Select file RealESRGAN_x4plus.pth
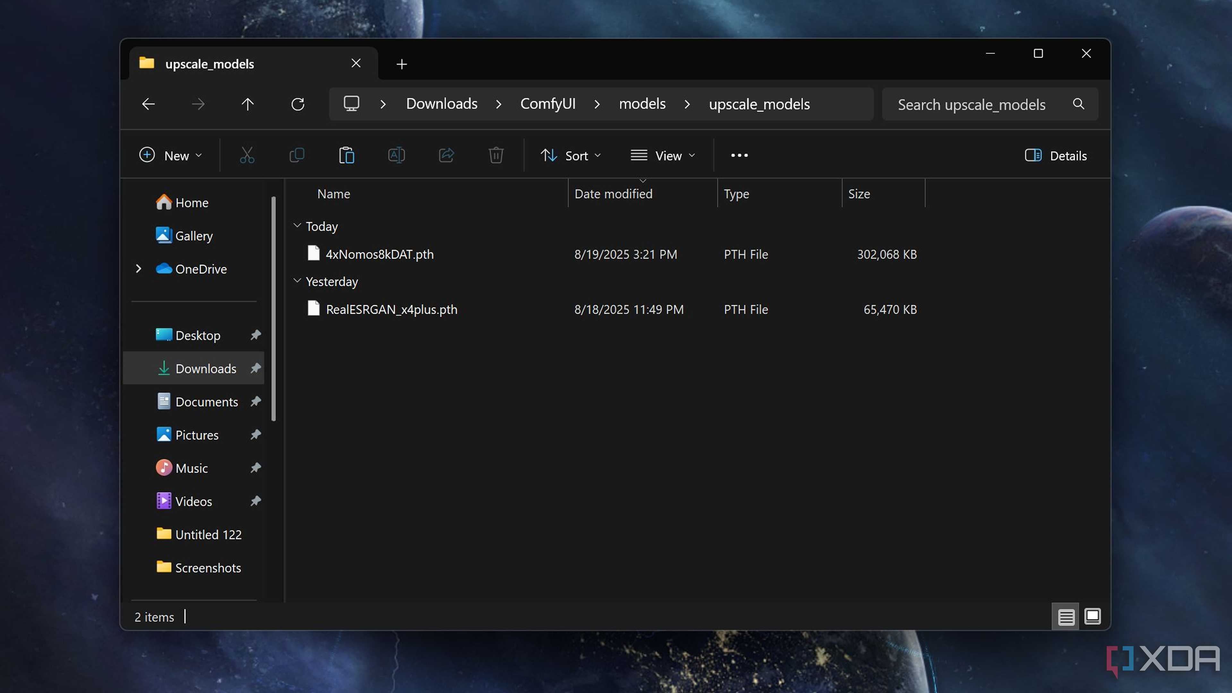The height and width of the screenshot is (693, 1232). [x=382, y=309]
